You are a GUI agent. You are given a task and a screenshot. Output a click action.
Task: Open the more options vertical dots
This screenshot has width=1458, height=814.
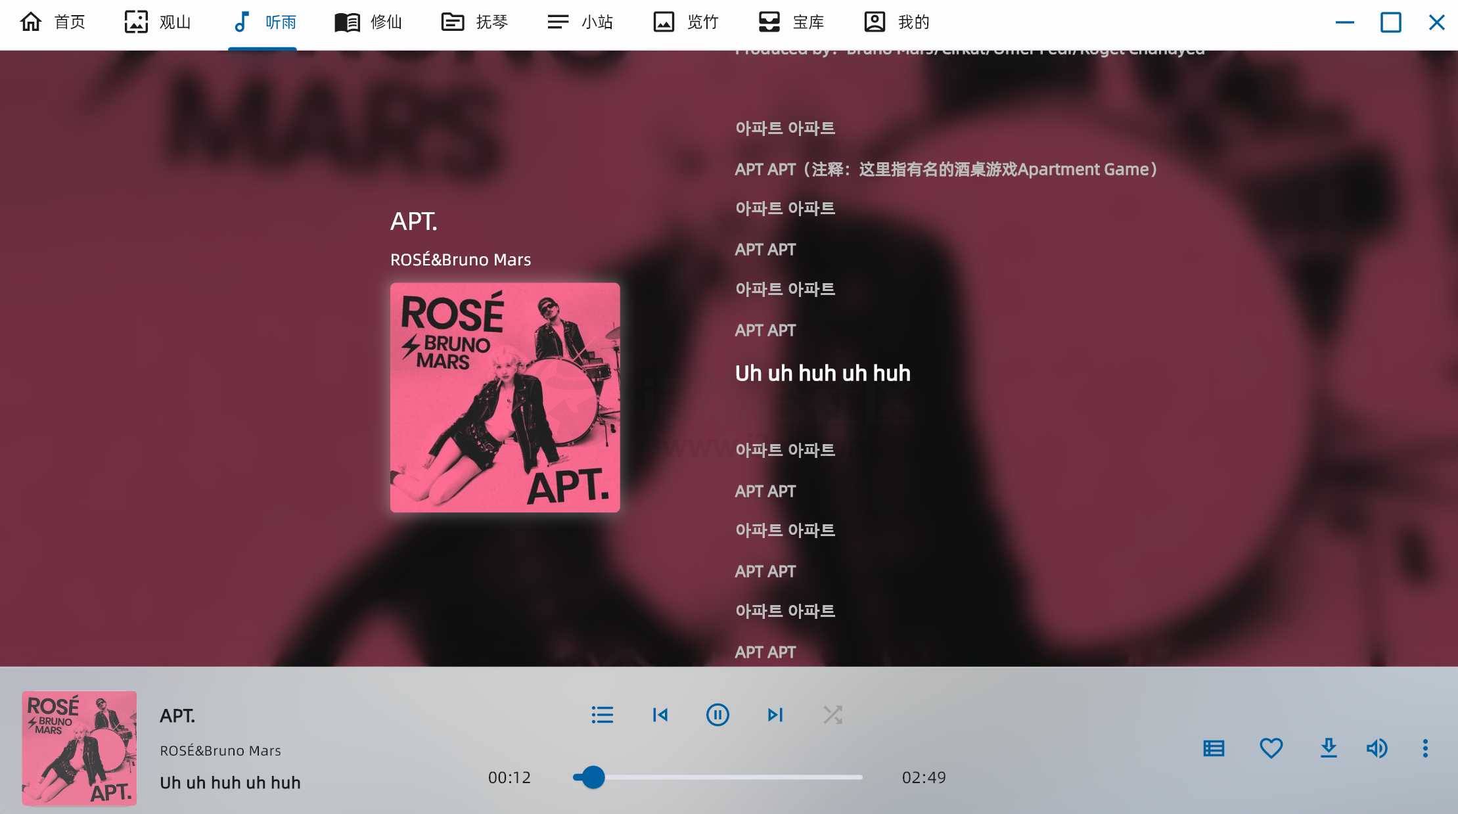1425,748
